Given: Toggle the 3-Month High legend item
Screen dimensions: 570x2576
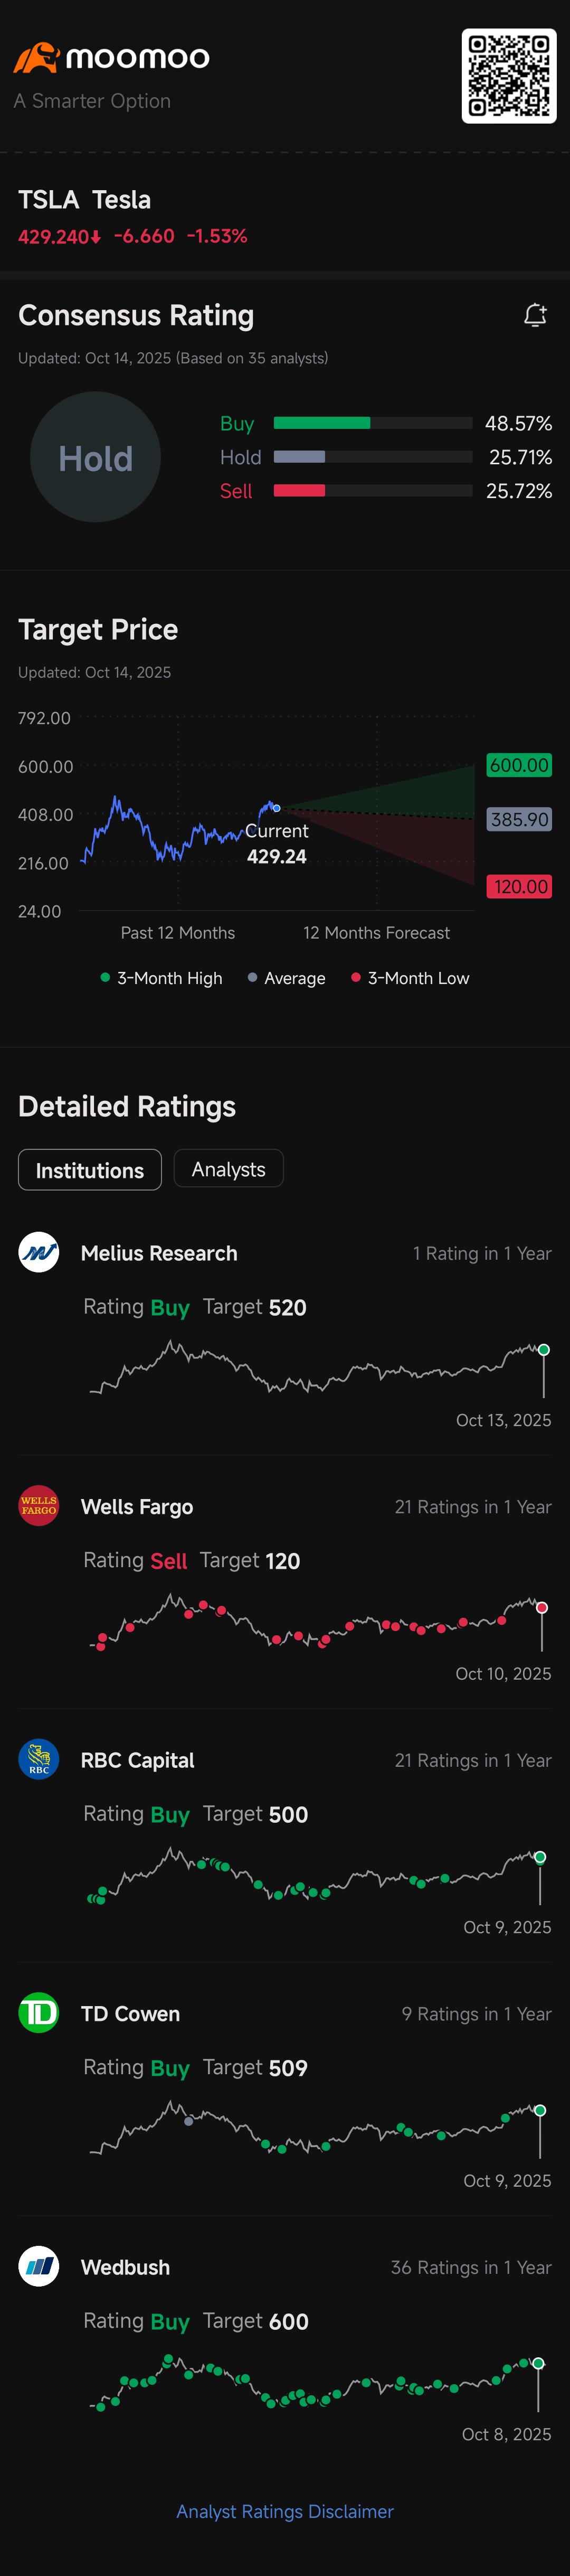Looking at the screenshot, I should [x=162, y=978].
